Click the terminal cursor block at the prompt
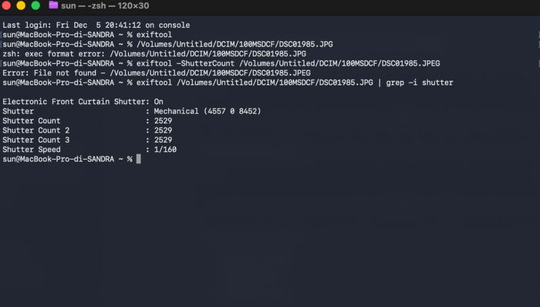540x307 pixels. tap(138, 159)
